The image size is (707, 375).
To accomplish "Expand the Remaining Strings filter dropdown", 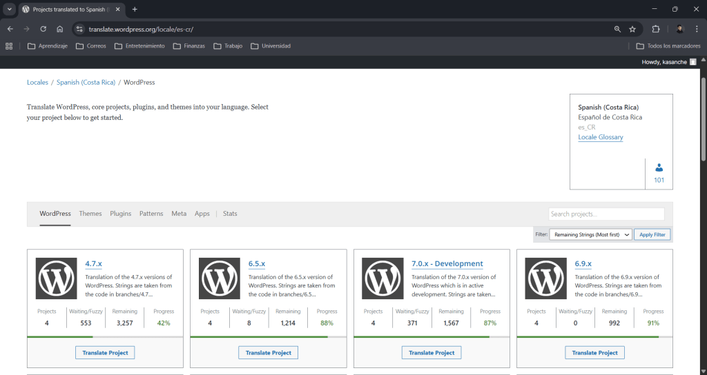I will (x=590, y=234).
